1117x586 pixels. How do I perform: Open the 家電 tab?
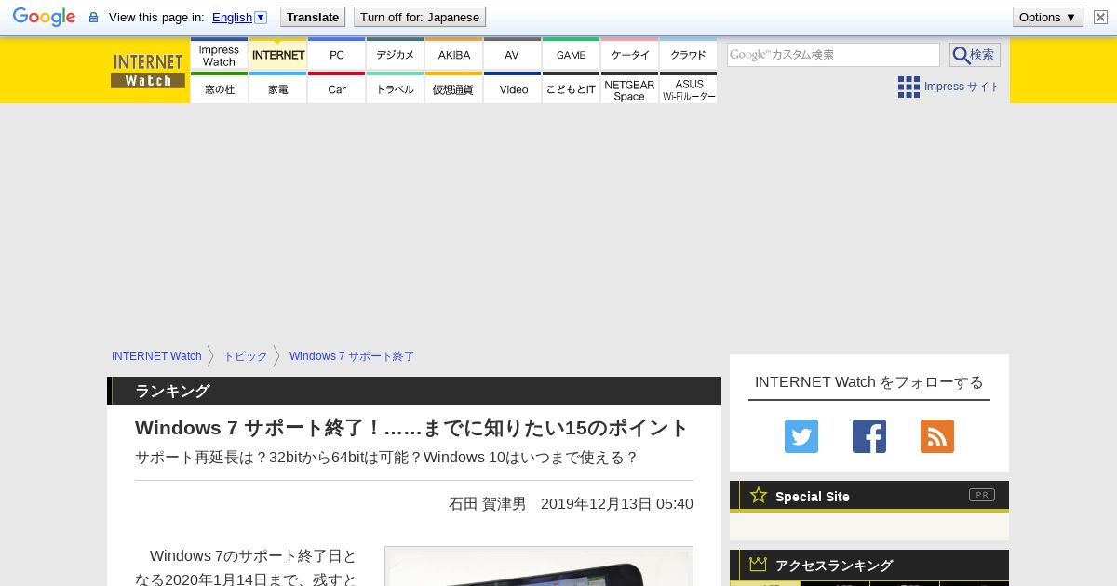277,88
